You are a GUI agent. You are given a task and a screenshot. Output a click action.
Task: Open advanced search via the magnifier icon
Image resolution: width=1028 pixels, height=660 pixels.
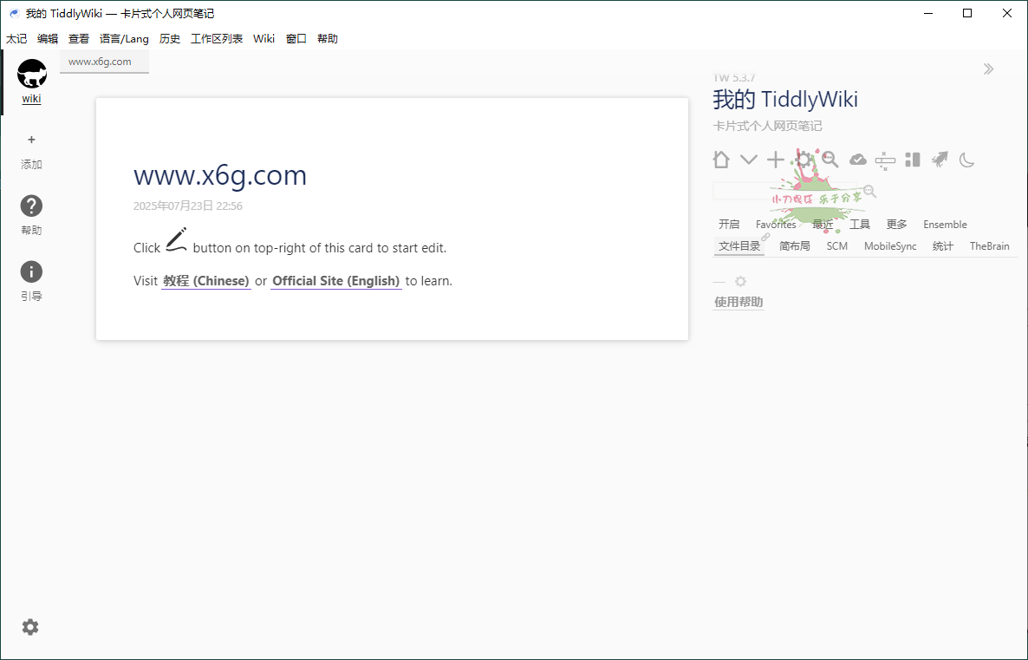(830, 159)
